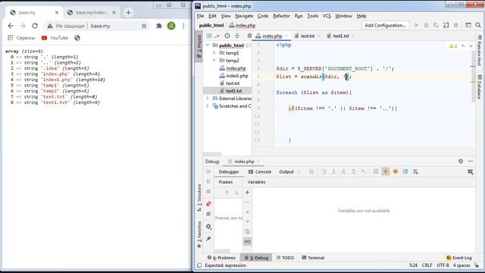This screenshot has height=273, width=485.
Task: Click Evaluate Expression calculator icon
Action: 376,172
